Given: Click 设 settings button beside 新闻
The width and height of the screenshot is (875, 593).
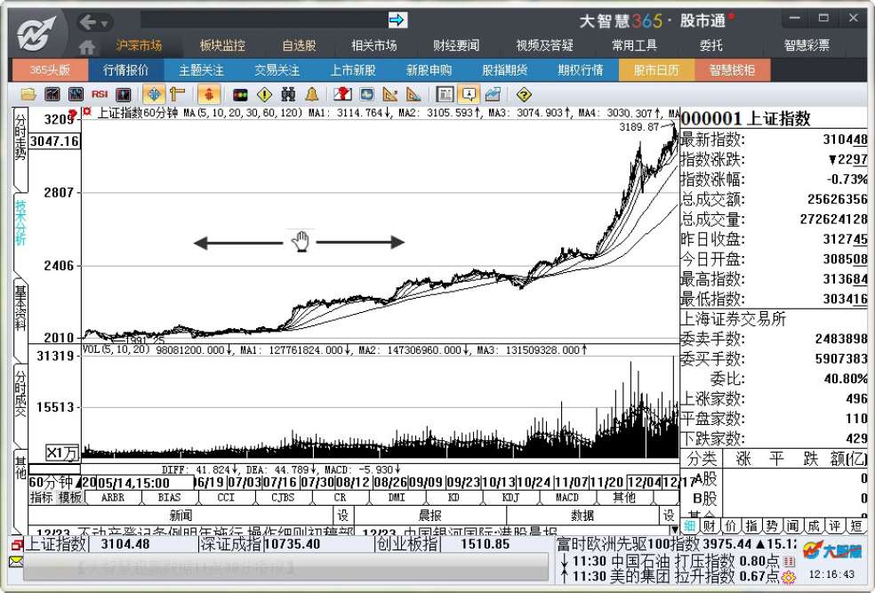Looking at the screenshot, I should 342,515.
